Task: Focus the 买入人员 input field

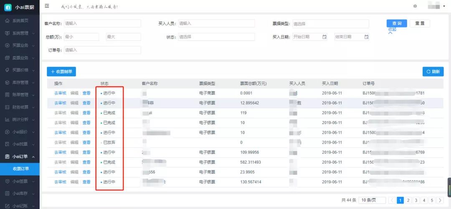Action: [216, 23]
